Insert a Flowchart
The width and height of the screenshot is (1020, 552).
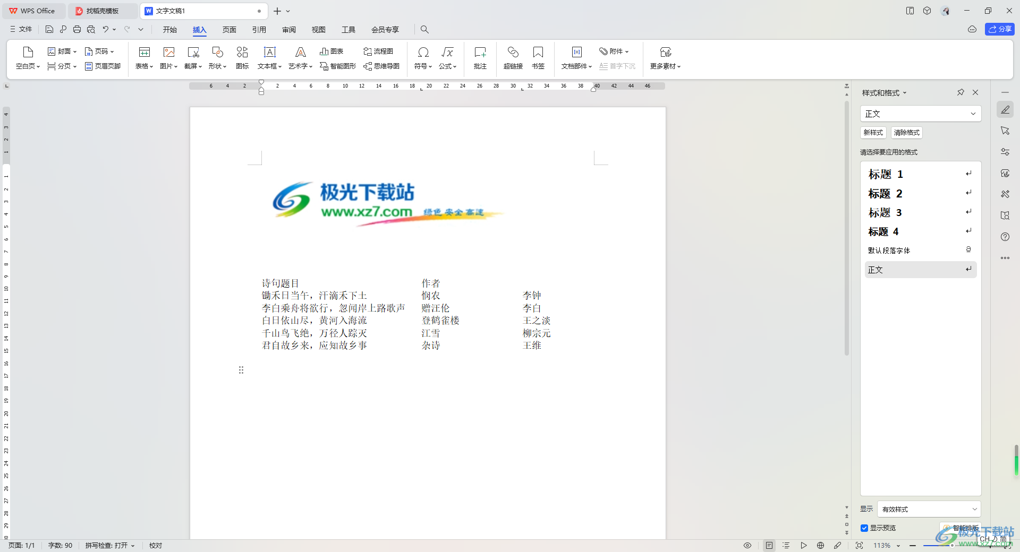(378, 51)
